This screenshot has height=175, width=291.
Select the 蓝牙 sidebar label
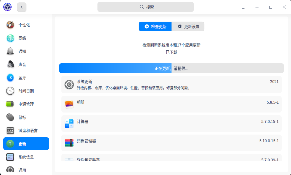click(22, 78)
